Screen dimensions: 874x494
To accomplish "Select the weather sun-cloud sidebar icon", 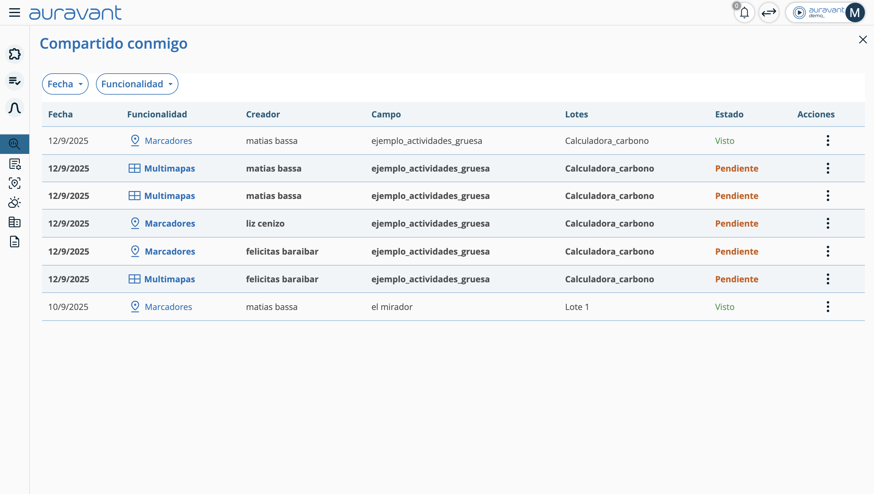I will (15, 203).
